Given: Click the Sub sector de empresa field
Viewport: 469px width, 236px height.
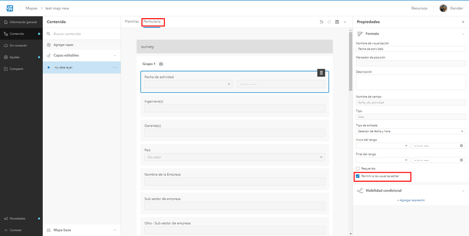Looking at the screenshot, I should [235, 206].
